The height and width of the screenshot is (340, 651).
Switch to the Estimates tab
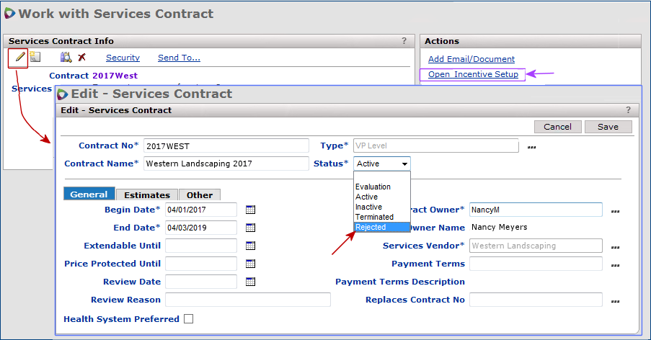click(x=146, y=194)
